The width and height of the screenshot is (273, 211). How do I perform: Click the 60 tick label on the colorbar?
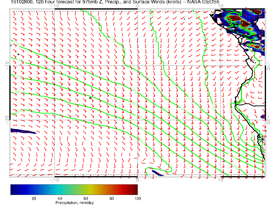pos(86,198)
